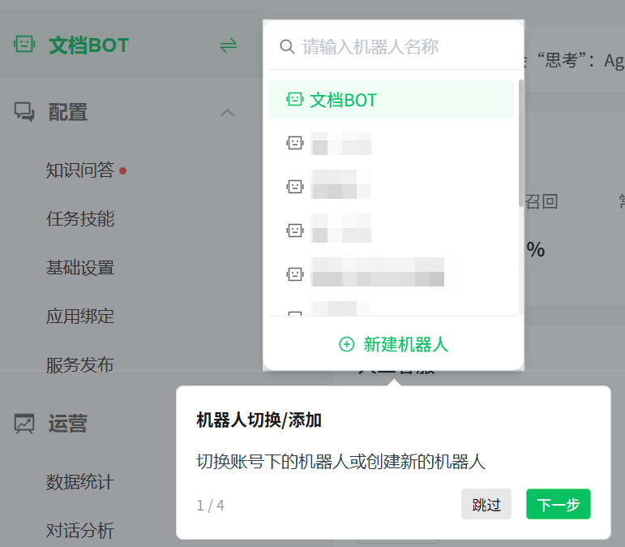Open 任务技能 menu item
The width and height of the screenshot is (625, 547).
(80, 219)
